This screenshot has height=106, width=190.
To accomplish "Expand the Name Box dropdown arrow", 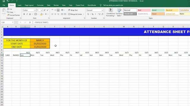I will coord(13,22).
